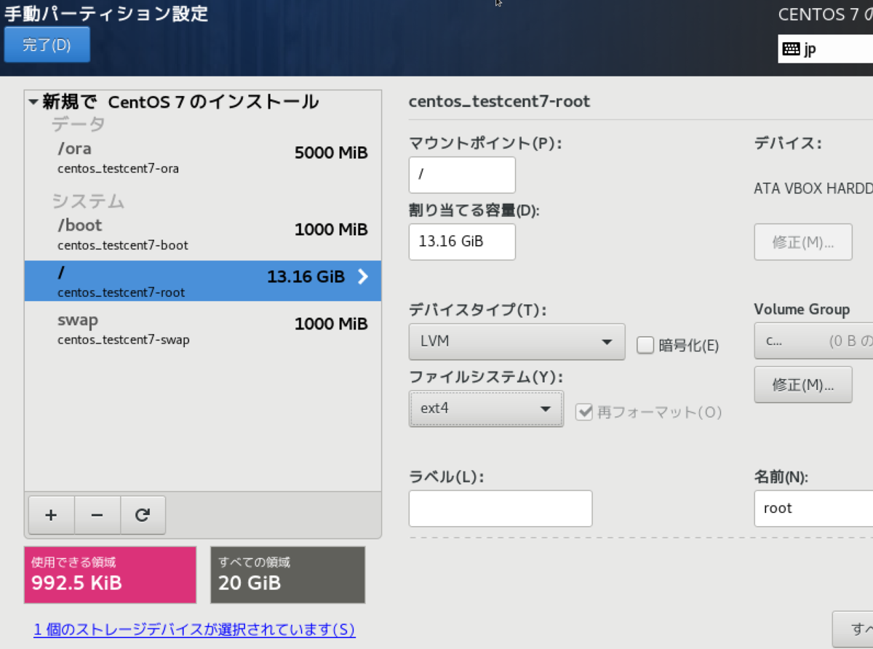Screen dimensions: 873x649
Task: Click the 修正(M) button under Volume Group
Action: [x=802, y=384]
